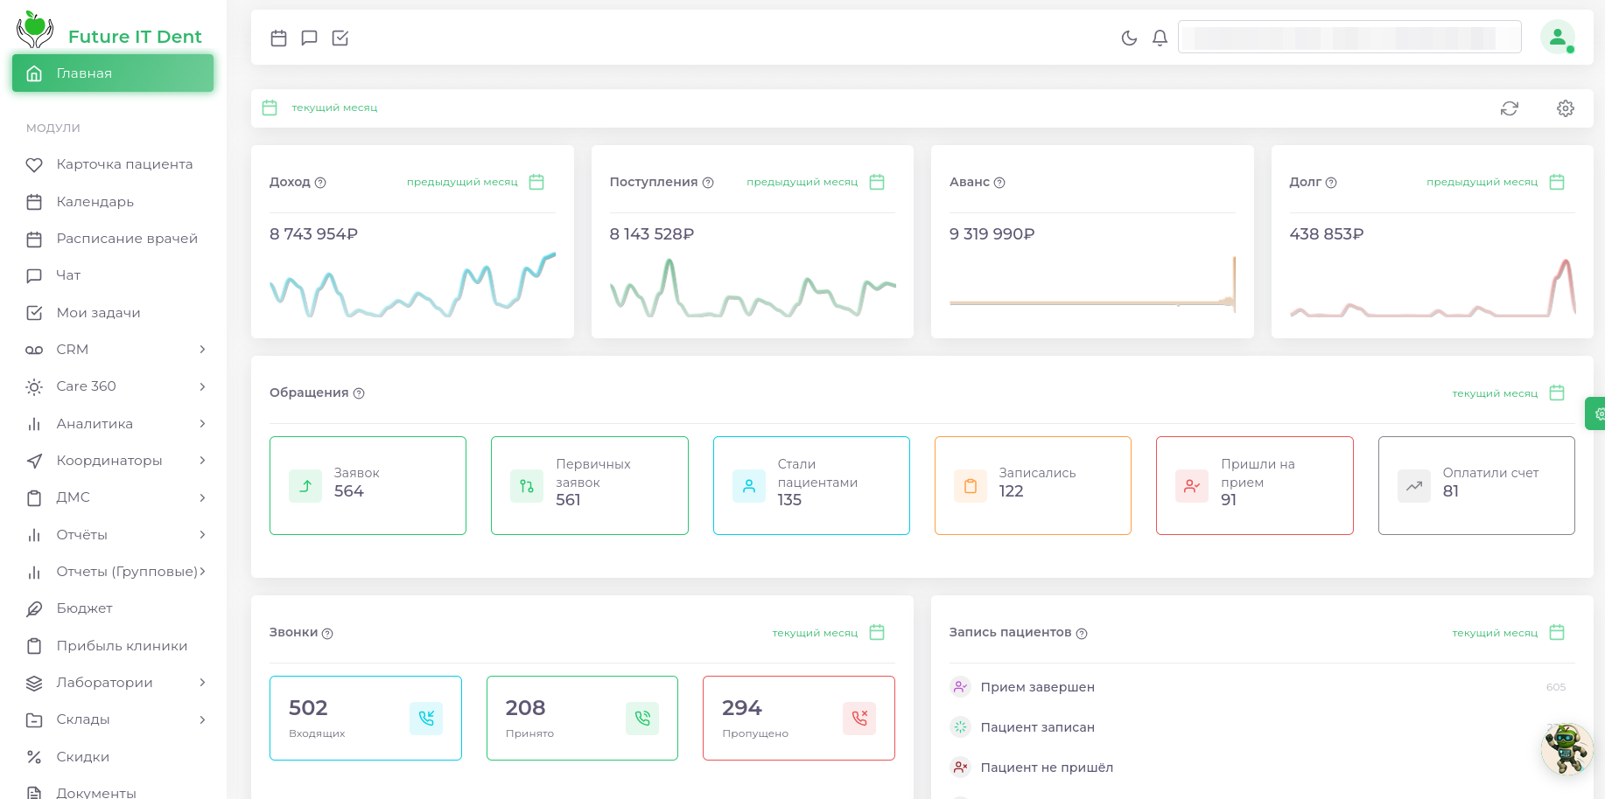Image resolution: width=1605 pixels, height=799 pixels.
Task: Open dashboard settings via the gear icon
Action: click(1566, 108)
